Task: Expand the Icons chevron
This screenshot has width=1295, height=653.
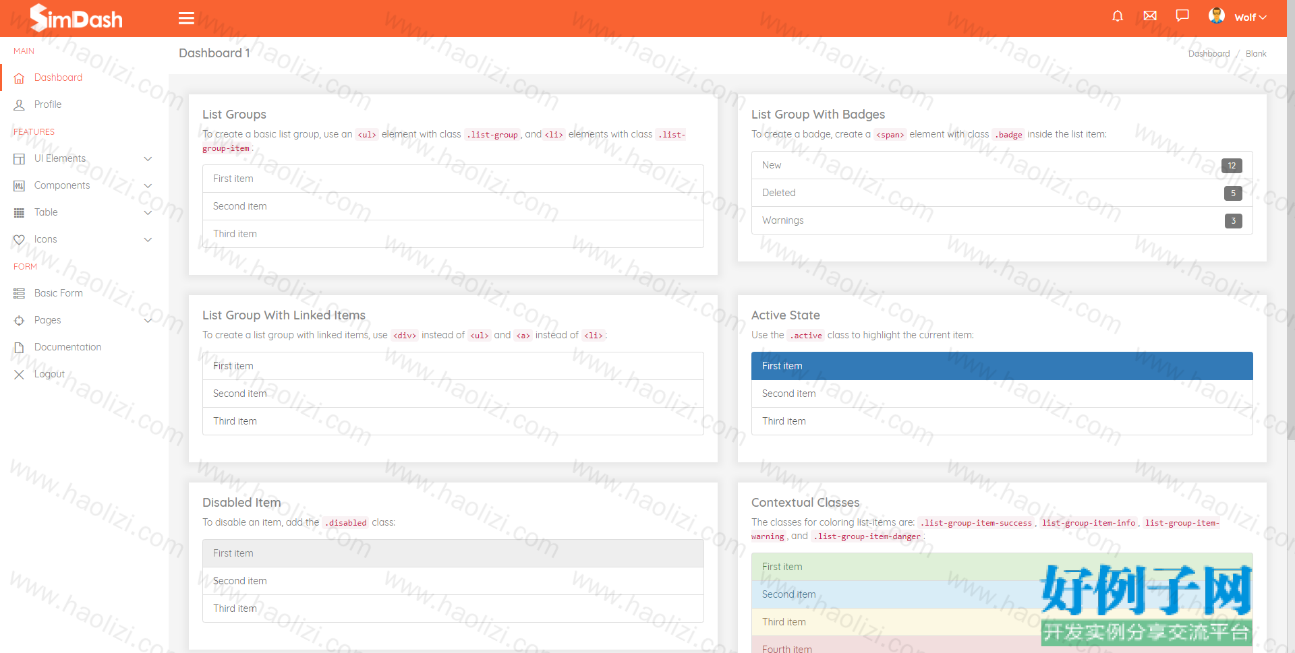Action: tap(148, 240)
